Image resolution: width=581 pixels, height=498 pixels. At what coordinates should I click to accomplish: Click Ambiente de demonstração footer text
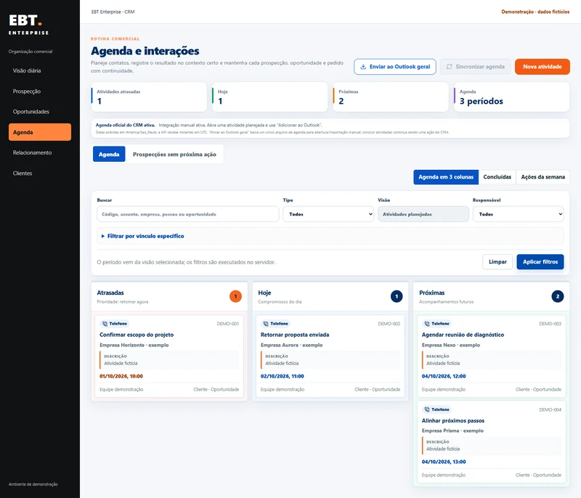click(33, 484)
